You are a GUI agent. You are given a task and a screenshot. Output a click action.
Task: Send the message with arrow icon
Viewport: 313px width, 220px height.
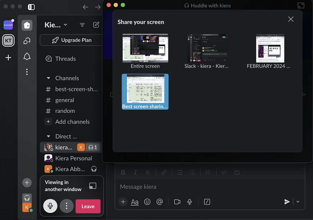point(287,201)
